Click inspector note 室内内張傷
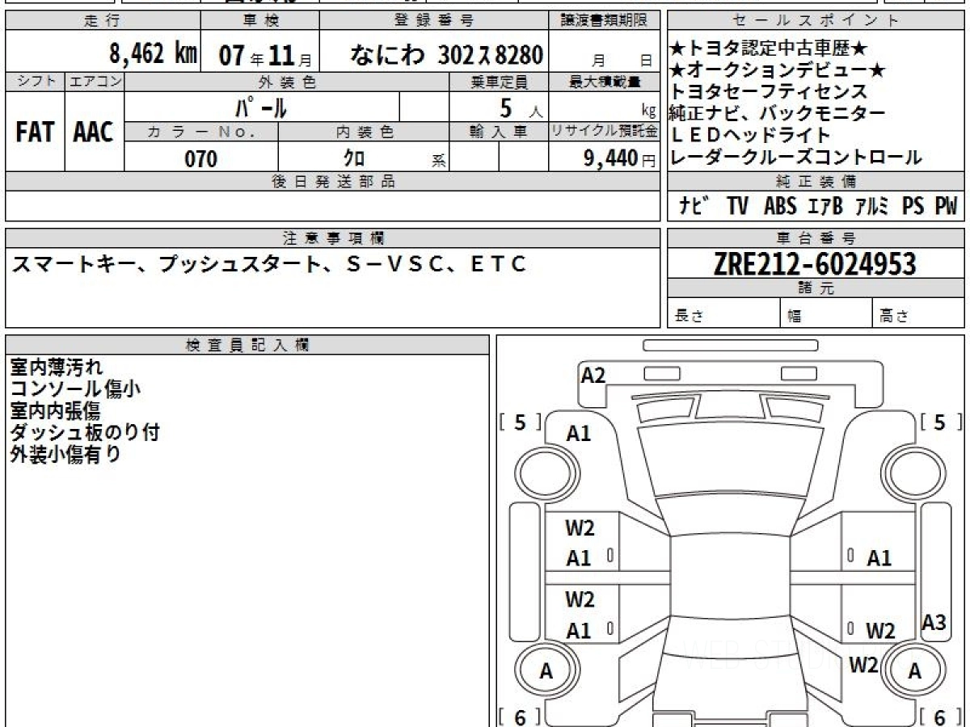This screenshot has width=970, height=727. click(x=56, y=411)
